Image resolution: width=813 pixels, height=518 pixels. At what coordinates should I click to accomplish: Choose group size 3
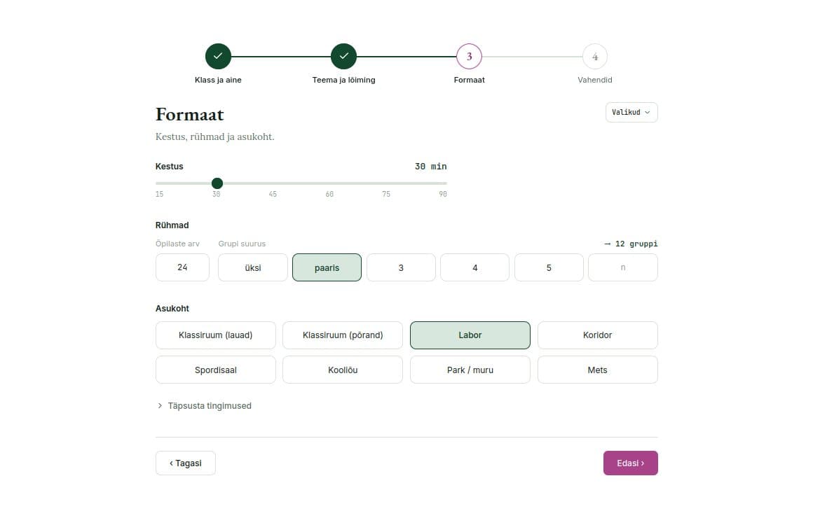tap(401, 267)
